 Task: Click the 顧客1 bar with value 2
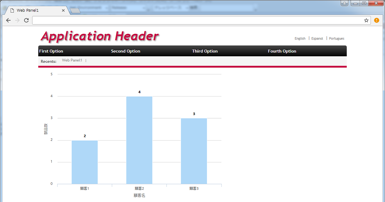(85, 162)
